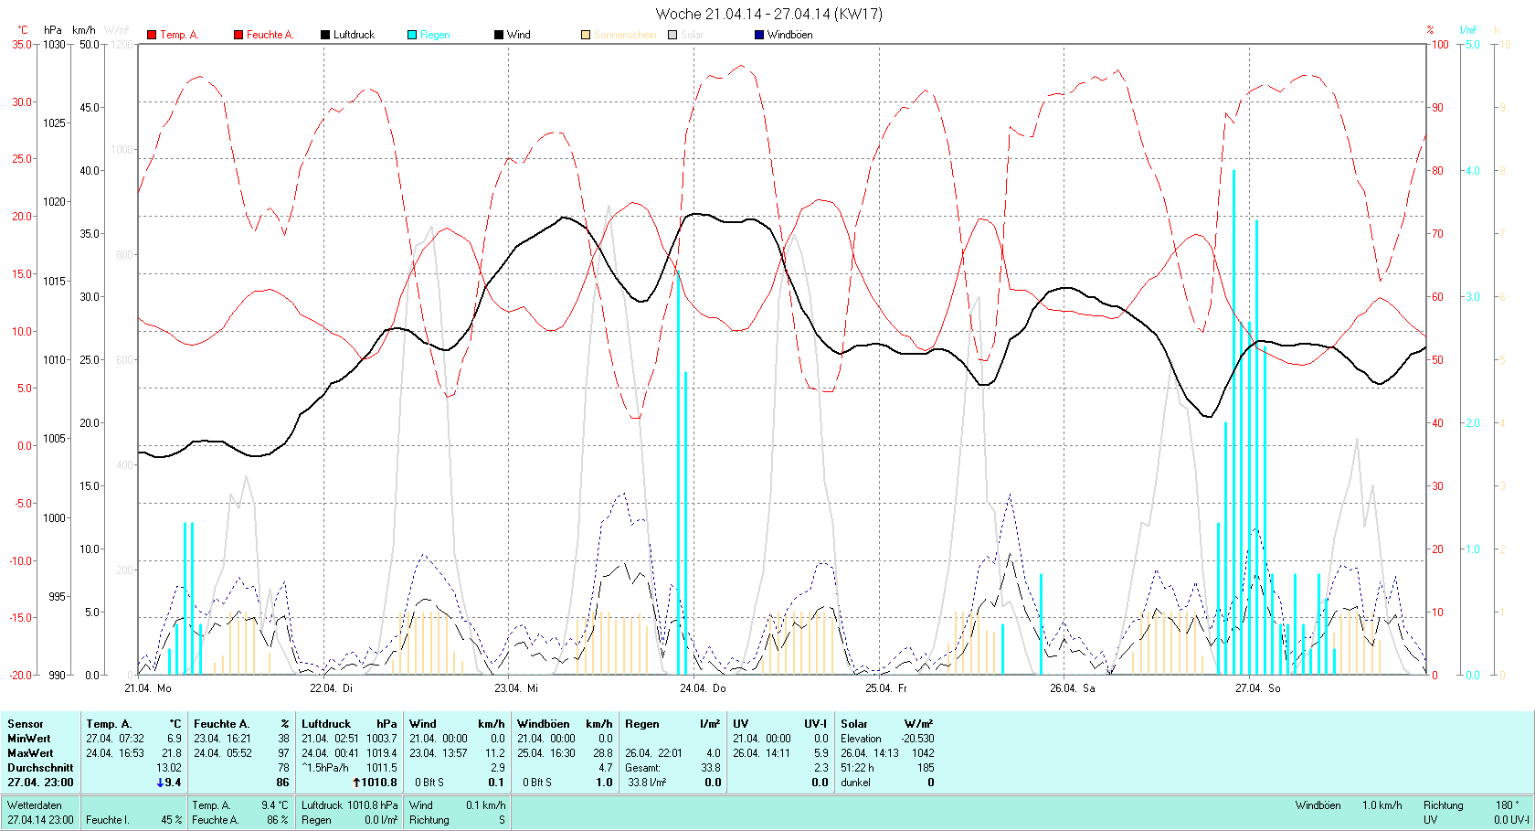The width and height of the screenshot is (1535, 831).
Task: Click the maximum pressure value 1019.4
Action: tap(382, 753)
